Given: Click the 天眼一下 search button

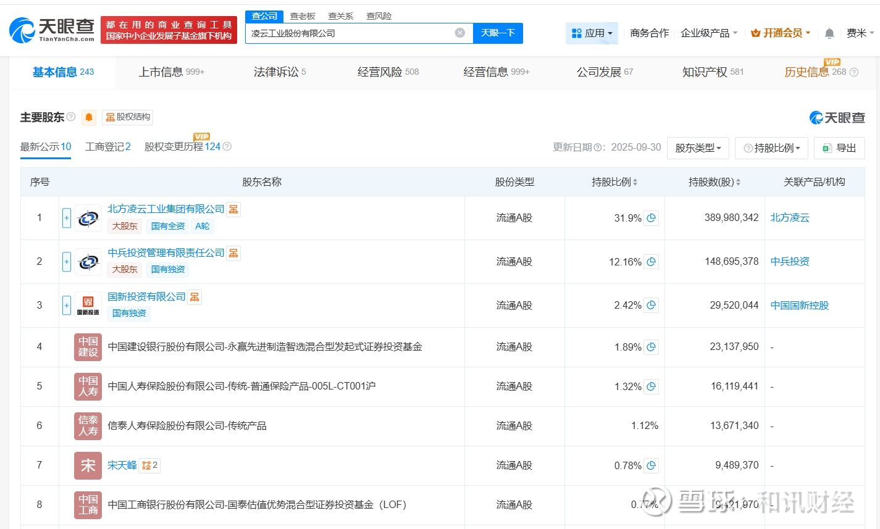Looking at the screenshot, I should tap(498, 33).
